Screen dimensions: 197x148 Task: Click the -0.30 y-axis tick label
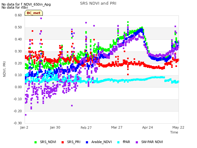[18, 123]
